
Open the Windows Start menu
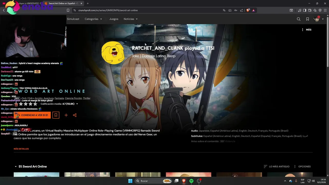[x=130, y=181]
